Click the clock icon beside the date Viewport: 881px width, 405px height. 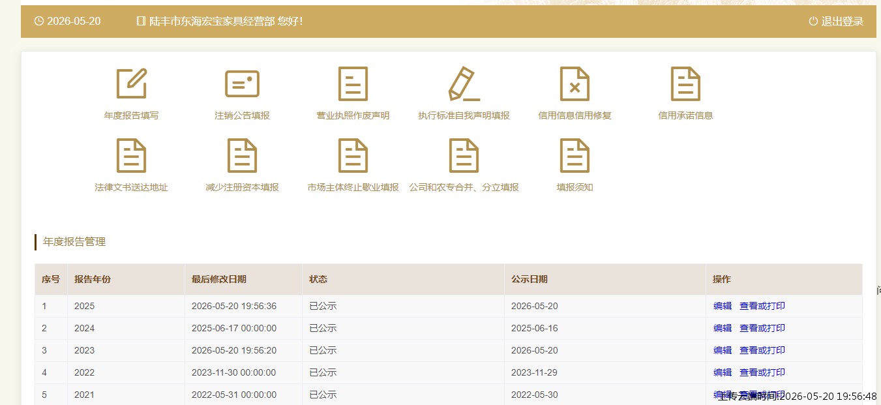[x=38, y=21]
